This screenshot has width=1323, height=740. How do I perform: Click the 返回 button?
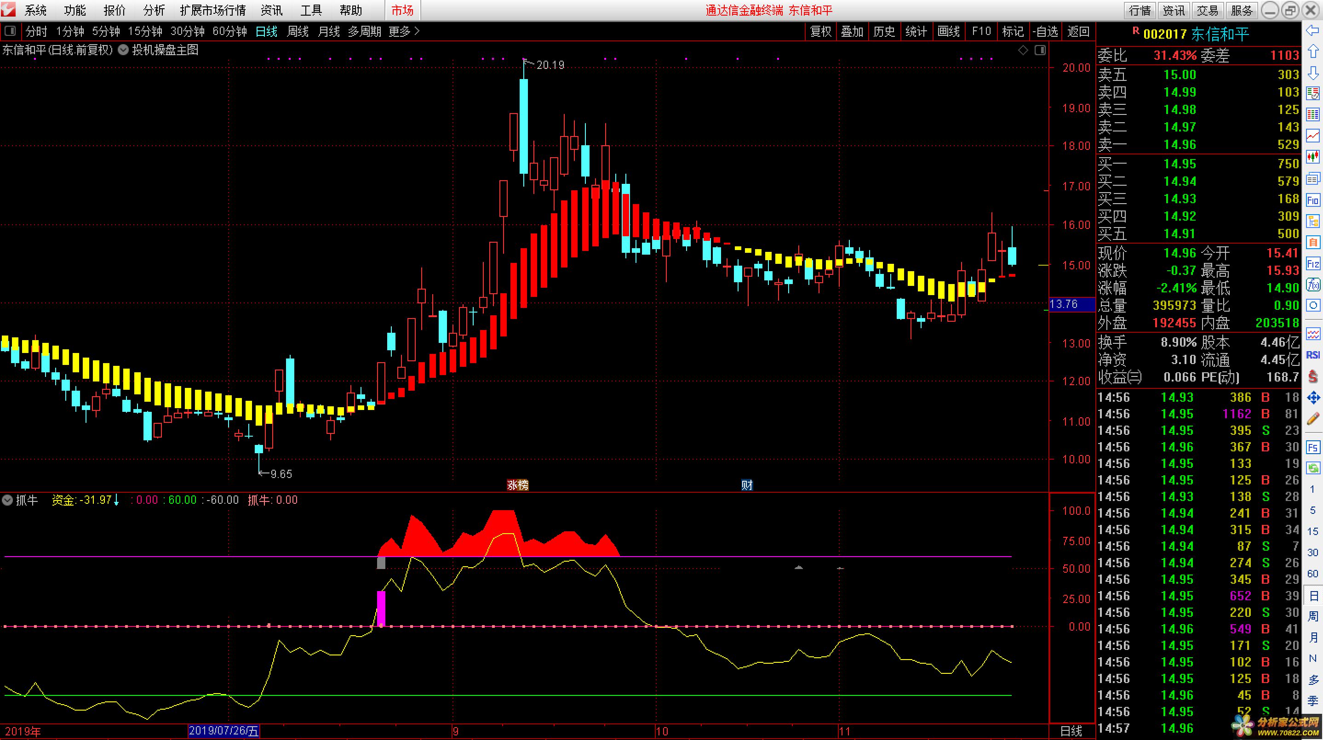(1078, 31)
